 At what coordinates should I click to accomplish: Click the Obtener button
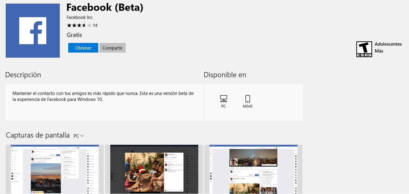[x=83, y=48]
